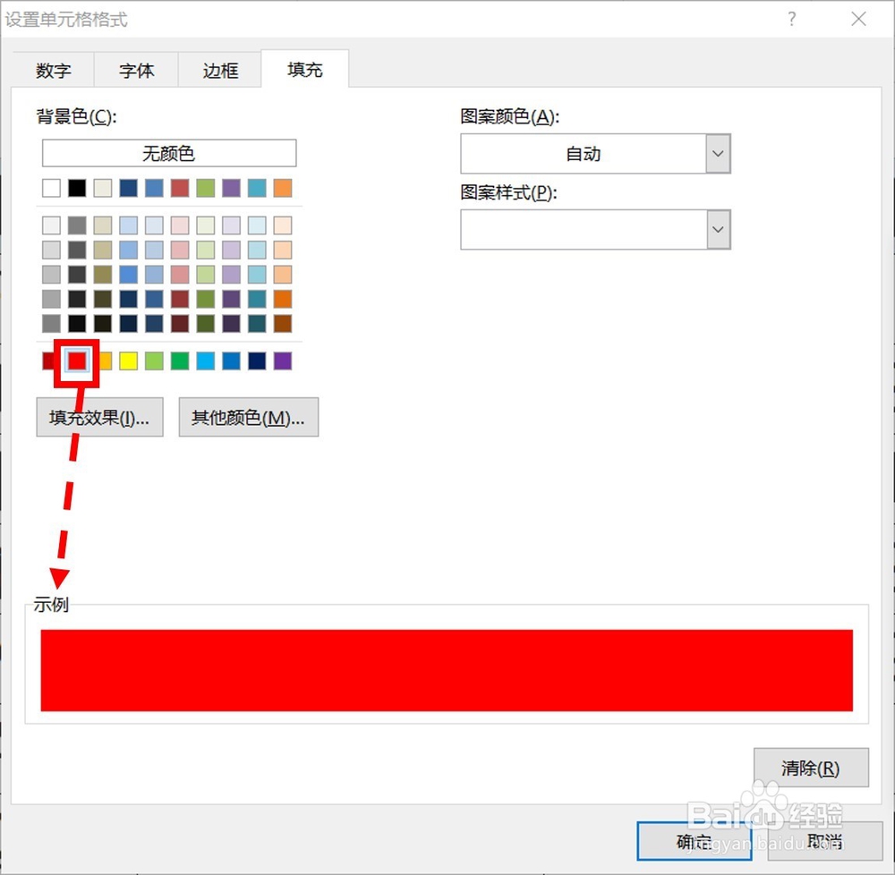Viewport: 895px width, 875px height.
Task: Pick the muted purple theme swatch in the first row
Action: (x=231, y=188)
